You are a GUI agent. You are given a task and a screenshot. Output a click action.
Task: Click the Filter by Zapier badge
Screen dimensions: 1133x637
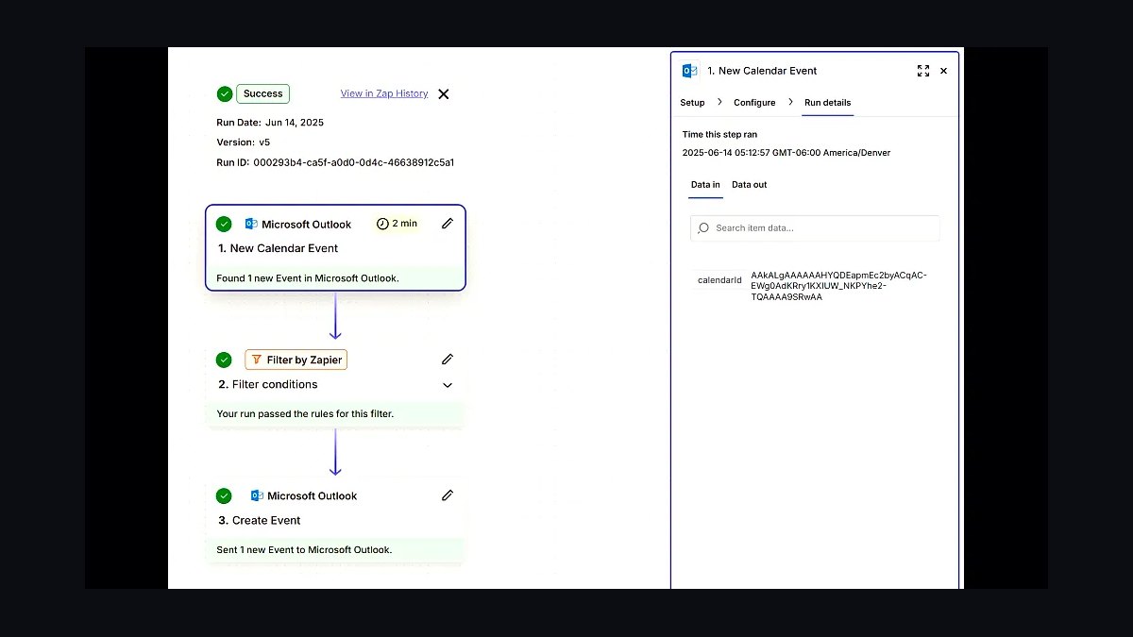click(x=296, y=360)
